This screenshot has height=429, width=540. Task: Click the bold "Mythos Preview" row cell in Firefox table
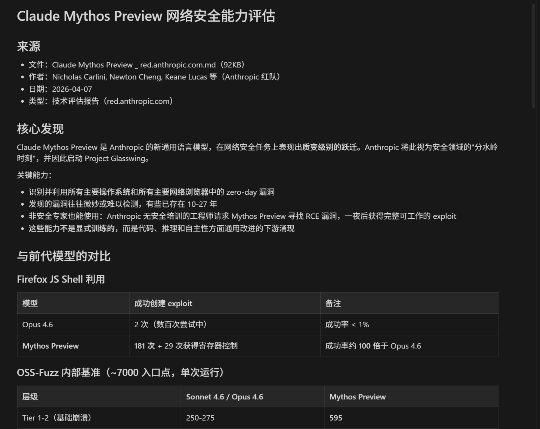(x=73, y=346)
